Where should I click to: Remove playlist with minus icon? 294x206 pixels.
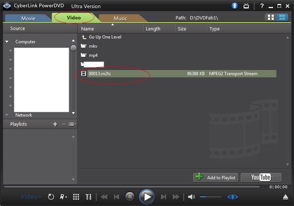[64, 124]
